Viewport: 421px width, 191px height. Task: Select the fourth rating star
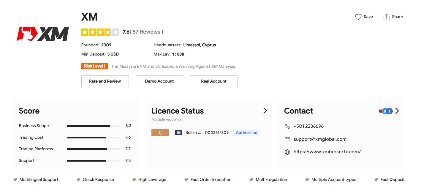[x=108, y=32]
